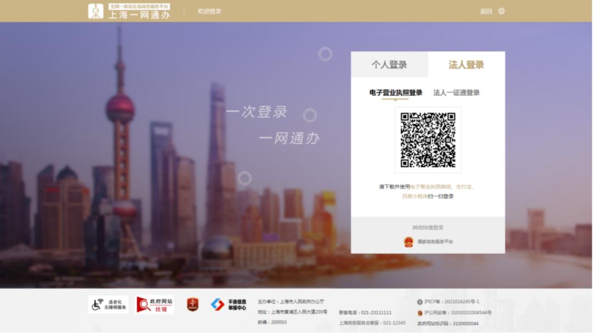The height and width of the screenshot is (334, 593).
Task: Open the 政府网站找错 badge
Action: [155, 304]
